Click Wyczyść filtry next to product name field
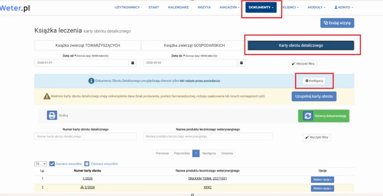 pos(317,137)
